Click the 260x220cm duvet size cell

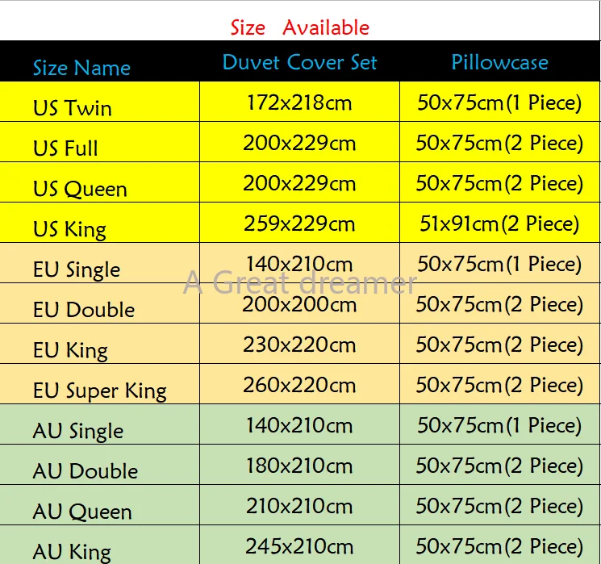tap(299, 385)
